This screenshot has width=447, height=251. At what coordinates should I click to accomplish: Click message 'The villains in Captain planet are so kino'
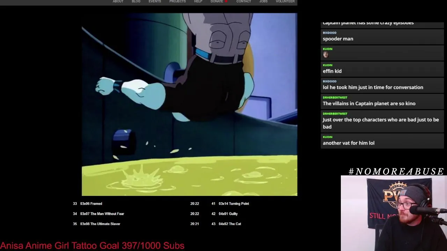(x=369, y=104)
